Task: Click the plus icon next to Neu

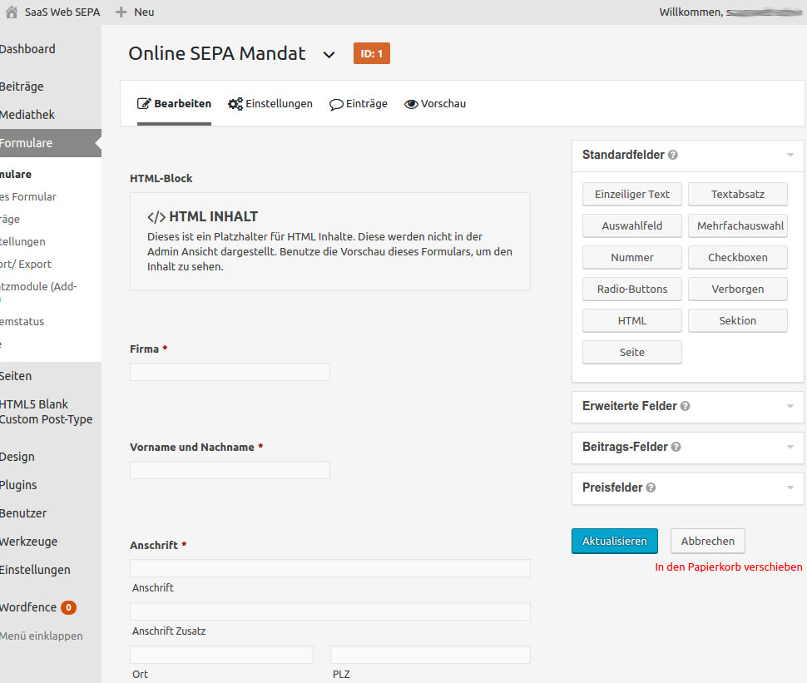Action: pyautogui.click(x=121, y=12)
